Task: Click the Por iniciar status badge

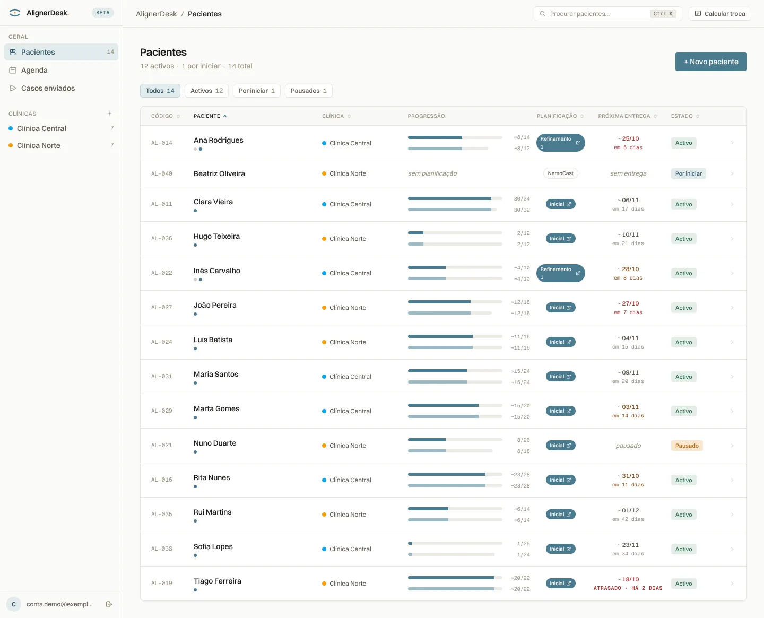Action: point(689,173)
